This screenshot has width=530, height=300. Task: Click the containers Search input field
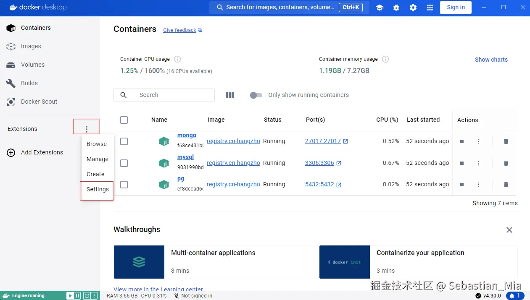pyautogui.click(x=164, y=95)
